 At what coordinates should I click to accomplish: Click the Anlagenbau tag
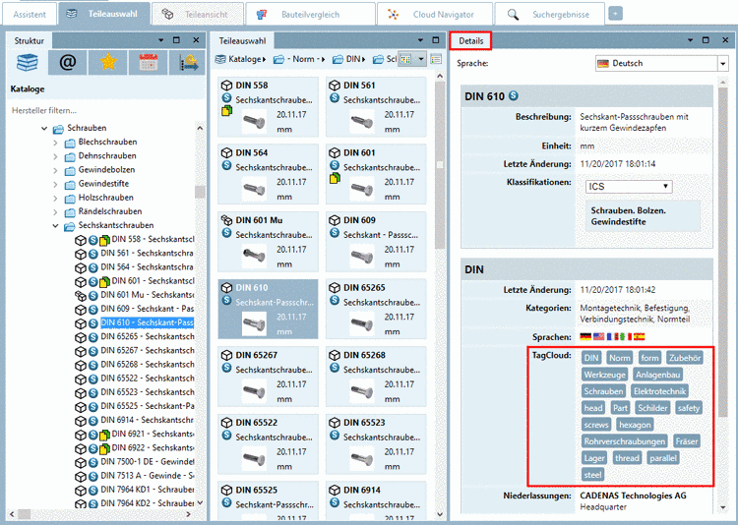(x=657, y=375)
